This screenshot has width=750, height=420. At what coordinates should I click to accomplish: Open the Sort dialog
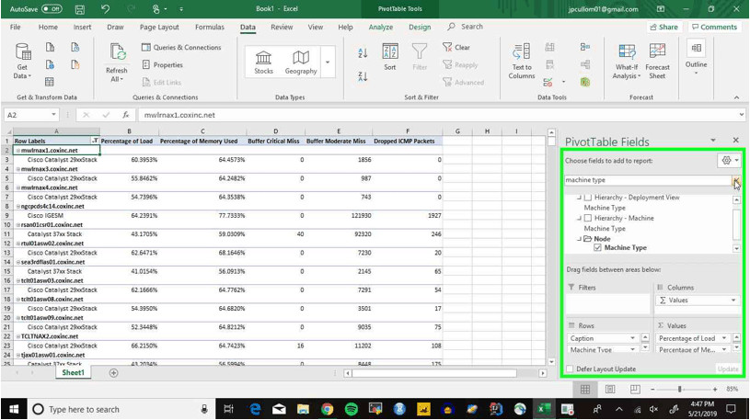click(390, 57)
